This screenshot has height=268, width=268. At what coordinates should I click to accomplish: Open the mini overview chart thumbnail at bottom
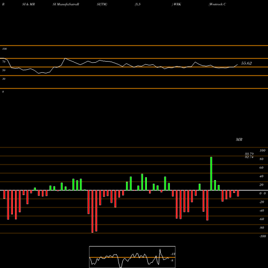point(132,257)
